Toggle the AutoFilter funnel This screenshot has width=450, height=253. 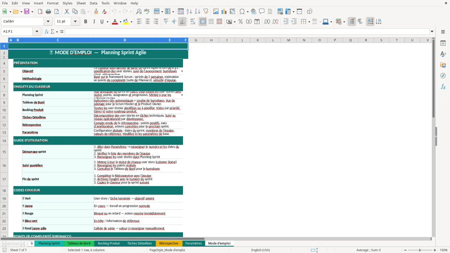pyautogui.click(x=206, y=12)
